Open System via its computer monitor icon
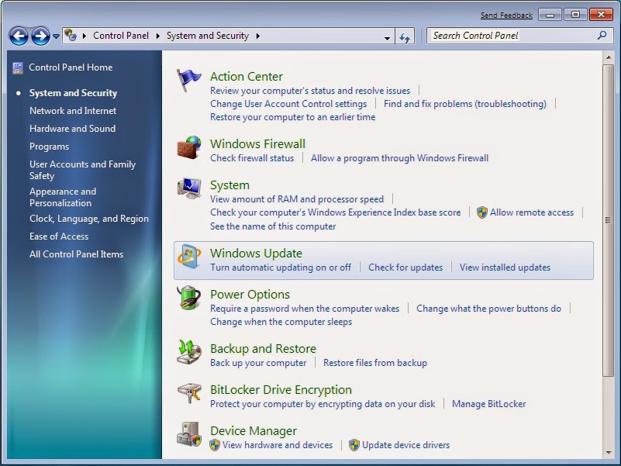This screenshot has width=621, height=466. 188,188
